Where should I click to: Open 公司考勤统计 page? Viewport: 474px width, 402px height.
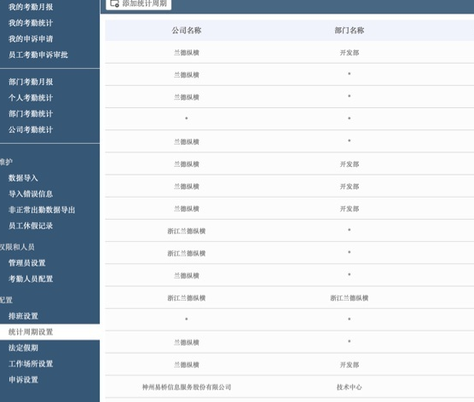[31, 129]
